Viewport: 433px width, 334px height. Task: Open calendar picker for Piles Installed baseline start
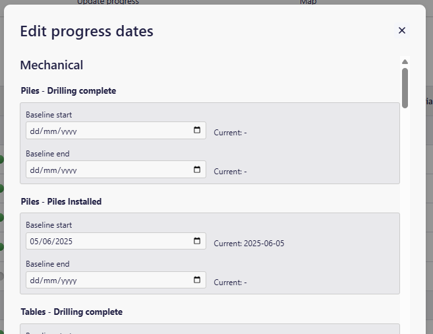pyautogui.click(x=197, y=241)
